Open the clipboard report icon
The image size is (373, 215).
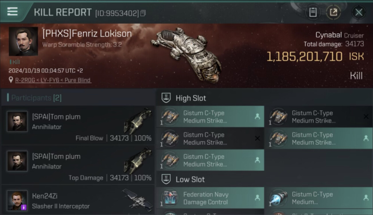tap(313, 12)
